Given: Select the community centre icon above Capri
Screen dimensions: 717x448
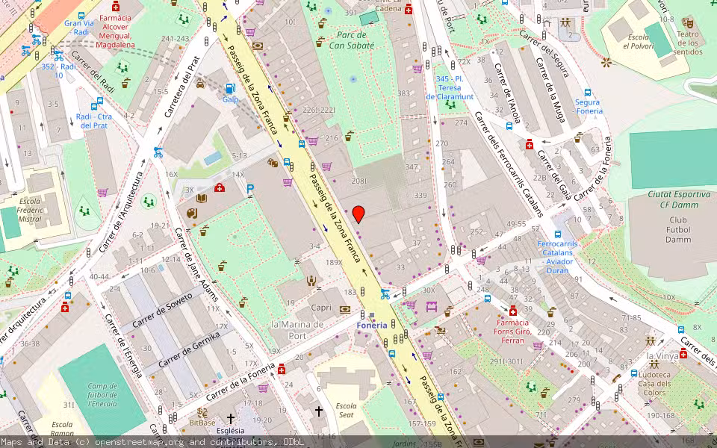Looking at the screenshot, I should click(312, 281).
